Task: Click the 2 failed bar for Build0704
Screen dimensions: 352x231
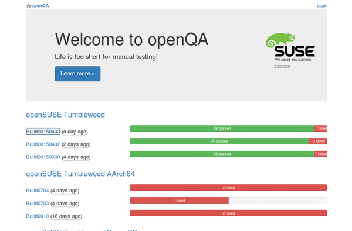Action: click(x=228, y=188)
